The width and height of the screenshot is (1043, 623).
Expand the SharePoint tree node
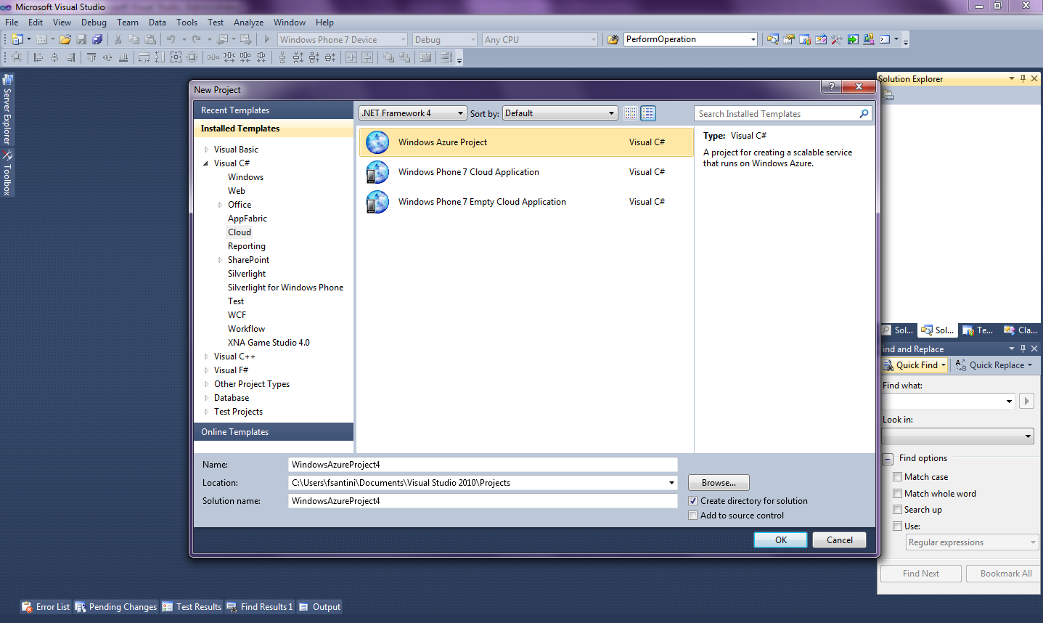pos(220,260)
